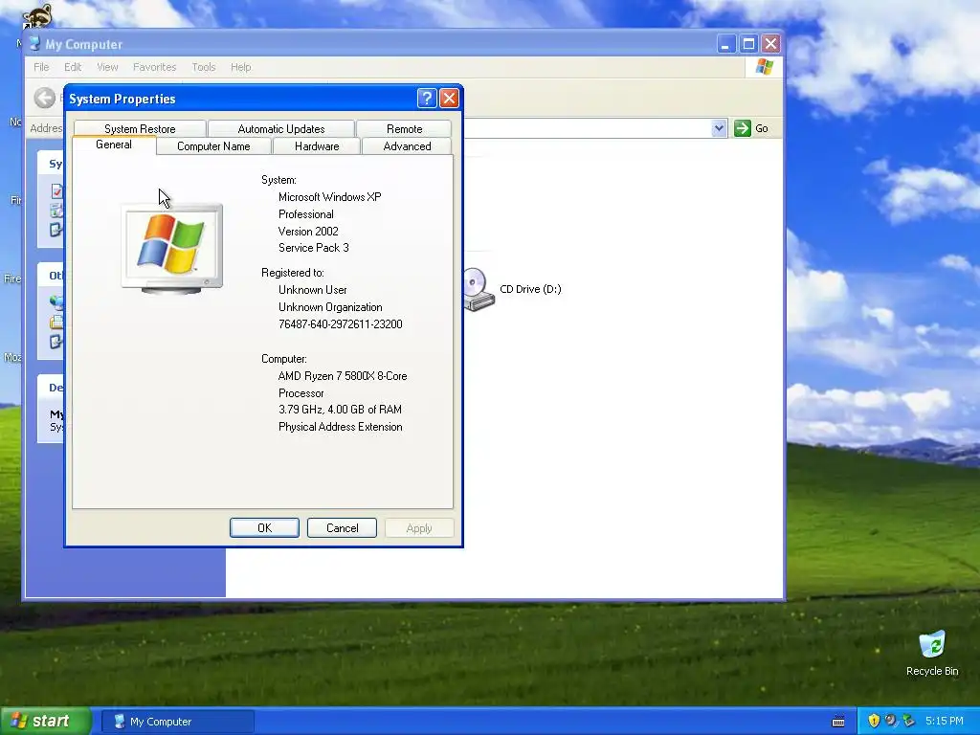Click the yellow security shield tray icon
Screen dimensions: 980x735
click(874, 721)
